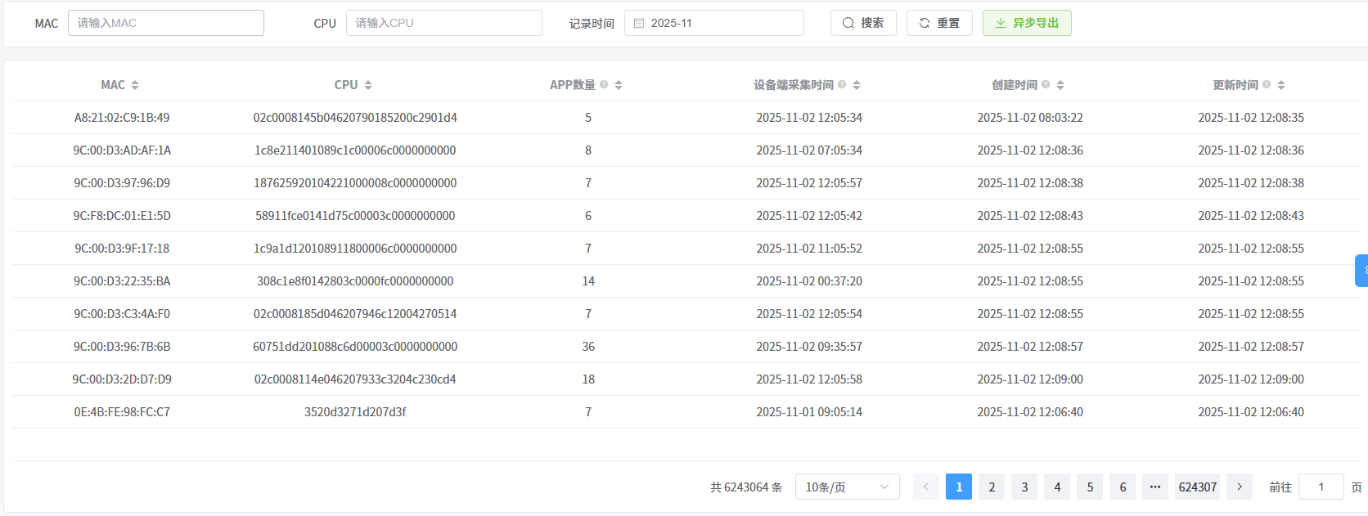This screenshot has height=516, width=1368.
Task: Expand more pages with ellipsis button
Action: (x=1154, y=487)
